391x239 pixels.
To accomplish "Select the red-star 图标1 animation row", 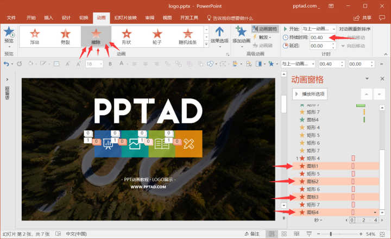I will 336,166.
